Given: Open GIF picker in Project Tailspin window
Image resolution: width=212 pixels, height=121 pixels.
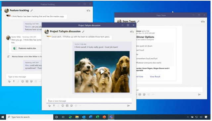Looking at the screenshot, I should 67,106.
